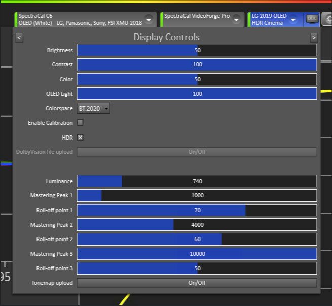Click the Tonemap upload On/Off button

(x=197, y=283)
